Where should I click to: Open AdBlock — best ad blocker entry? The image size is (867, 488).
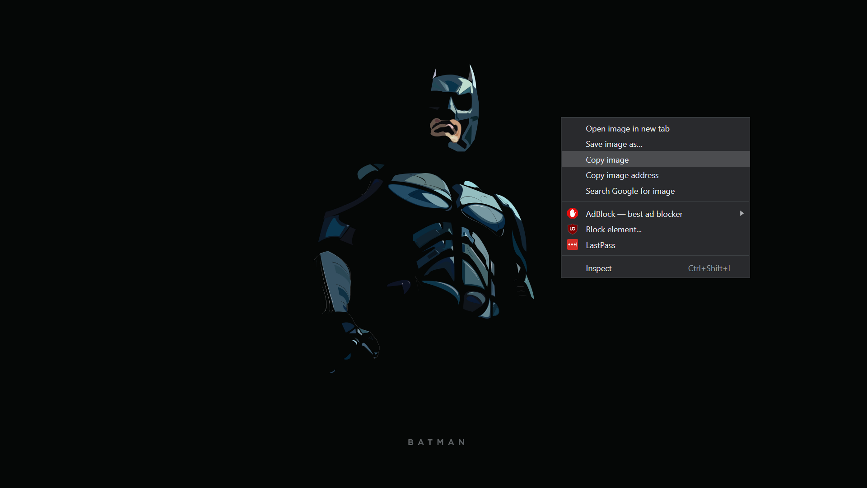click(x=634, y=214)
